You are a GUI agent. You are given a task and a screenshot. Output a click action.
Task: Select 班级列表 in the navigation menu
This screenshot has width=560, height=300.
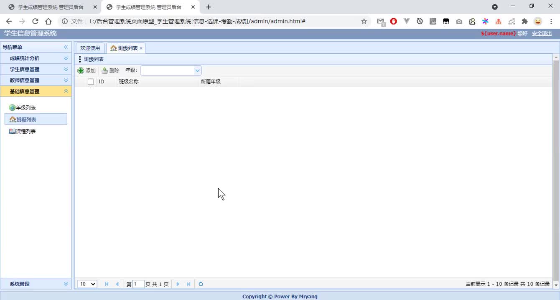coord(36,119)
